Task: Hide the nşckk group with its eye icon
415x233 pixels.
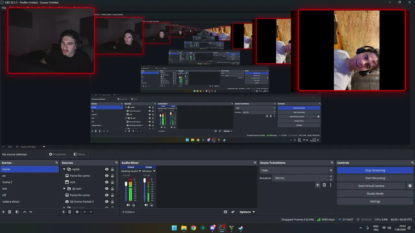Action: [x=107, y=169]
